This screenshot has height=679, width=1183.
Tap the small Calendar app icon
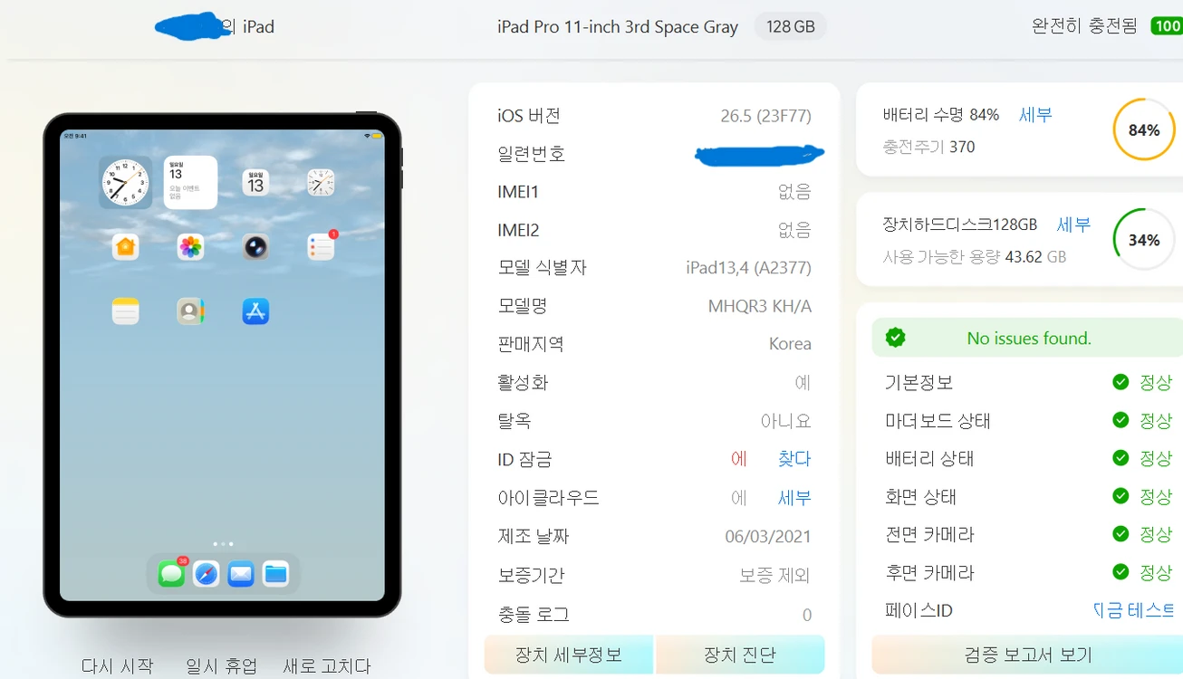point(255,183)
